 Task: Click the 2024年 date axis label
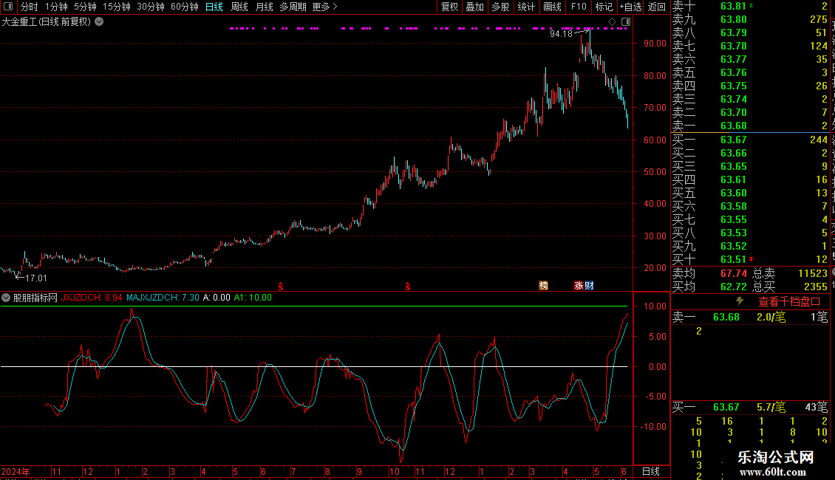pos(16,471)
